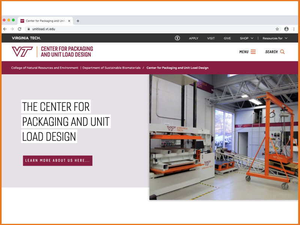
Task: Expand the SHOP dropdown
Action: point(246,38)
